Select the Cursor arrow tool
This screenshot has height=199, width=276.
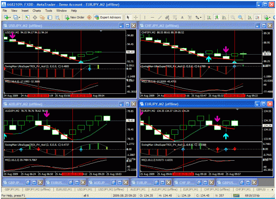(128, 17)
